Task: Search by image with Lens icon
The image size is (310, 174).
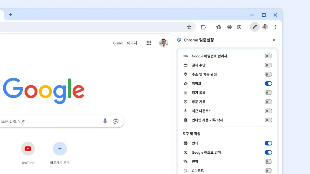Action: click(116, 121)
